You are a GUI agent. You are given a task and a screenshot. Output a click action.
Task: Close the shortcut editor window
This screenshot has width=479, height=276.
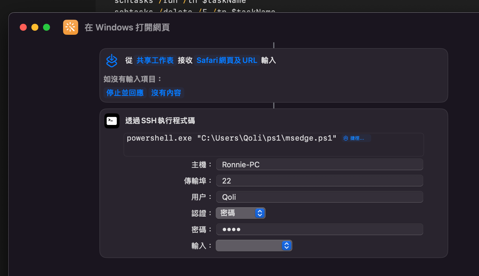[23, 27]
